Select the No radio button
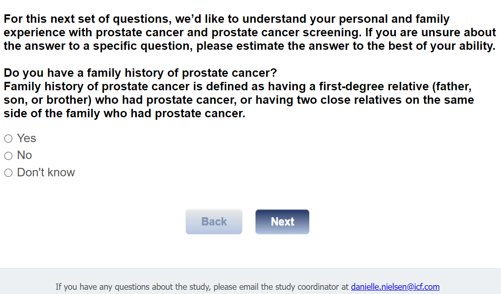The height and width of the screenshot is (294, 501). pos(8,156)
